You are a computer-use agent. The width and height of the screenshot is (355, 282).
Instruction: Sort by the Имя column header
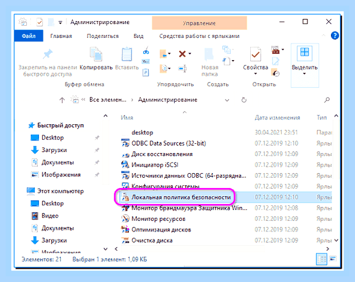(x=127, y=117)
